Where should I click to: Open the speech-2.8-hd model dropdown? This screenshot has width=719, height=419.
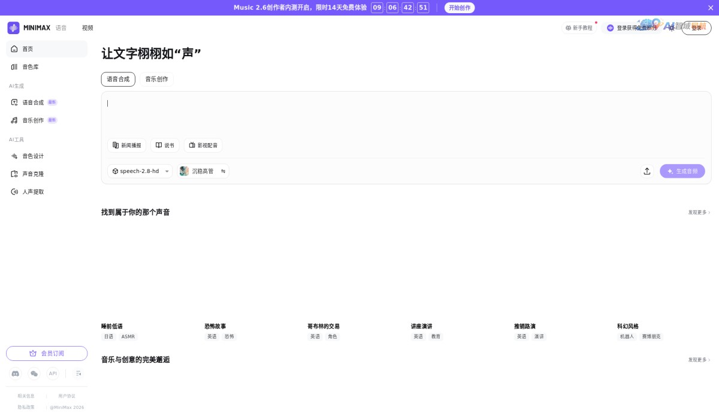(x=140, y=171)
